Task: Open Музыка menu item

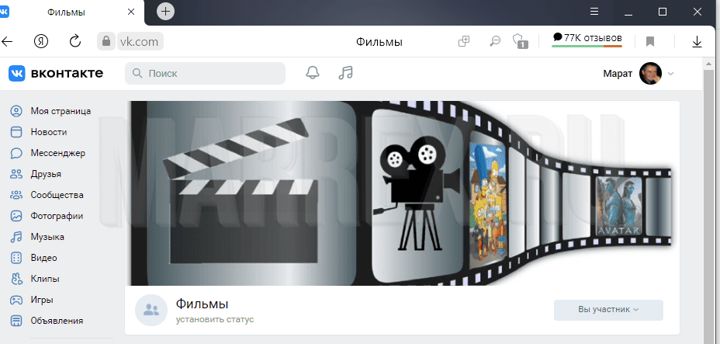Action: point(47,237)
